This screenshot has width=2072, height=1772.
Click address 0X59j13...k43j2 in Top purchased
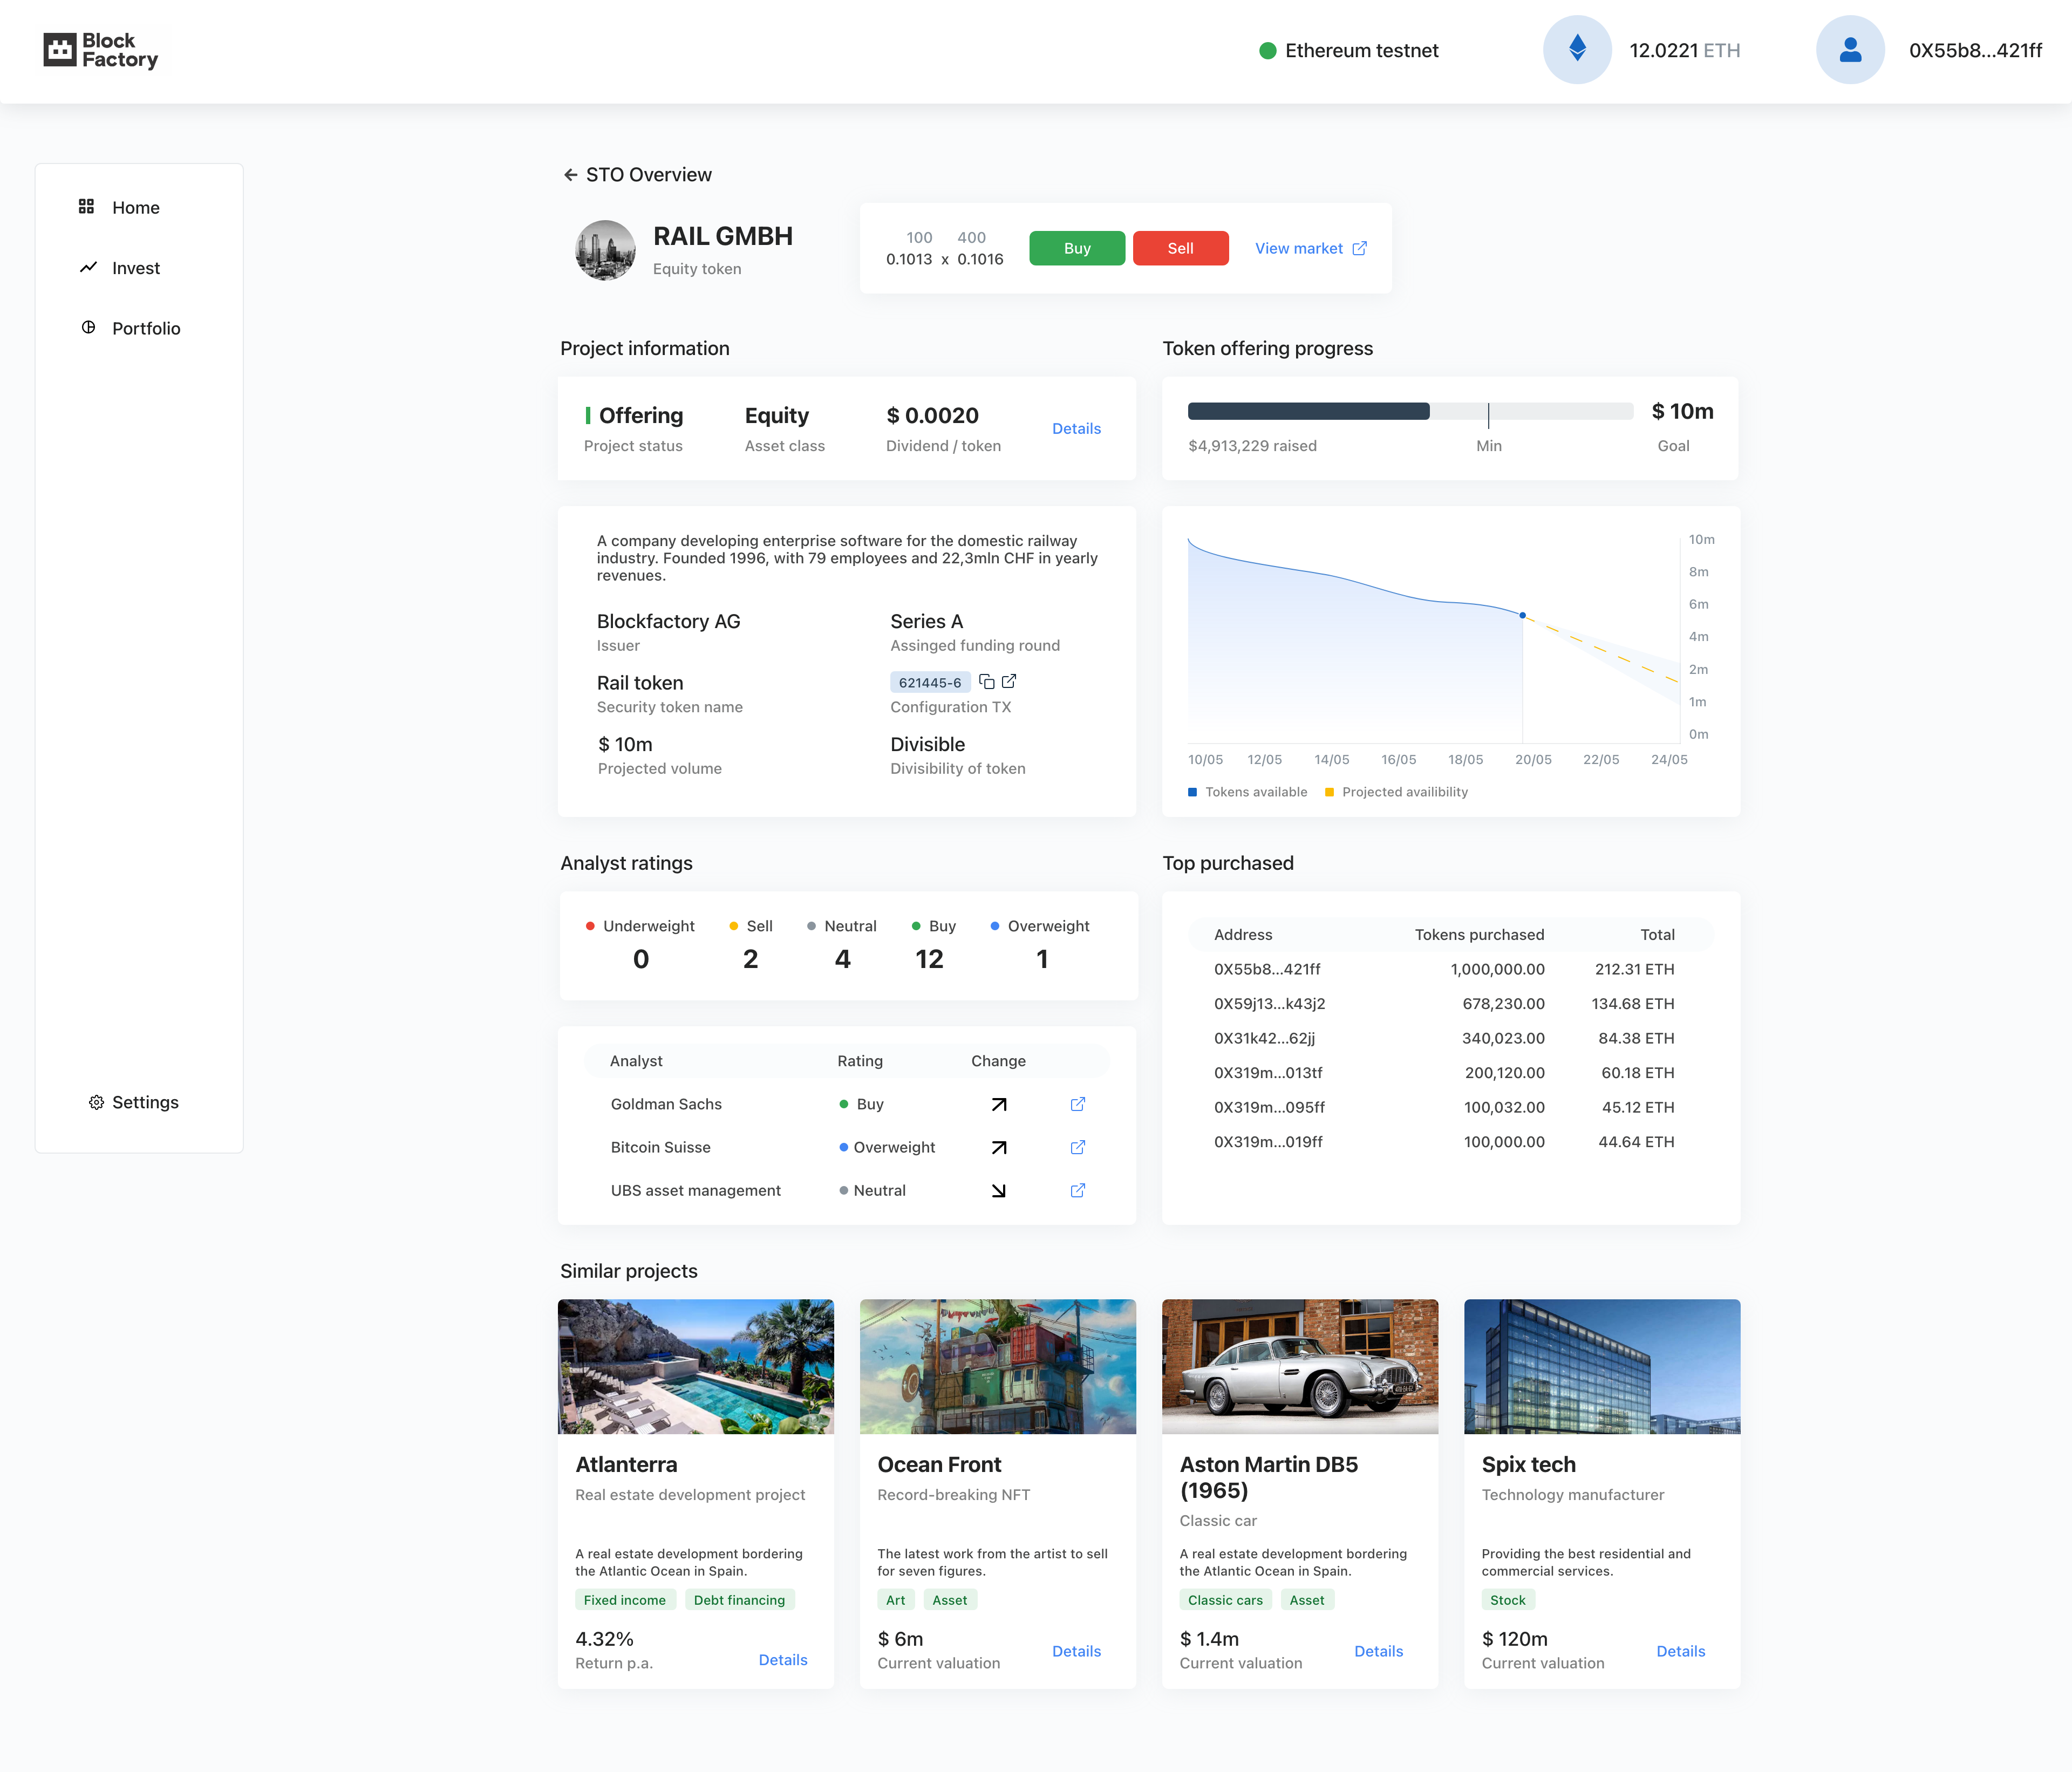point(1269,1003)
